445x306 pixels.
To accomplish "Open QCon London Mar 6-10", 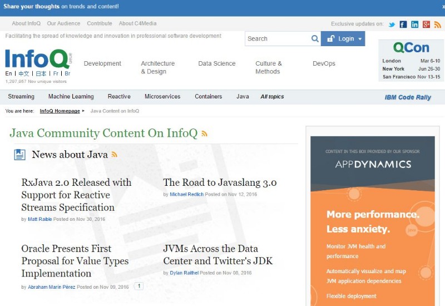I will coord(411,61).
